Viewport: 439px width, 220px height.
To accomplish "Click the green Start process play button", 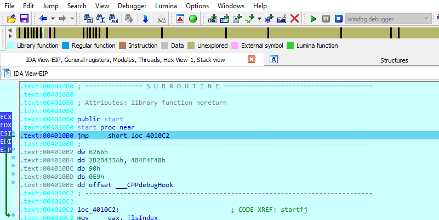I will click(313, 19).
